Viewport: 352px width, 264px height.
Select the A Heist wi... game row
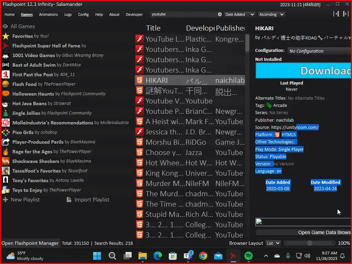(190, 122)
